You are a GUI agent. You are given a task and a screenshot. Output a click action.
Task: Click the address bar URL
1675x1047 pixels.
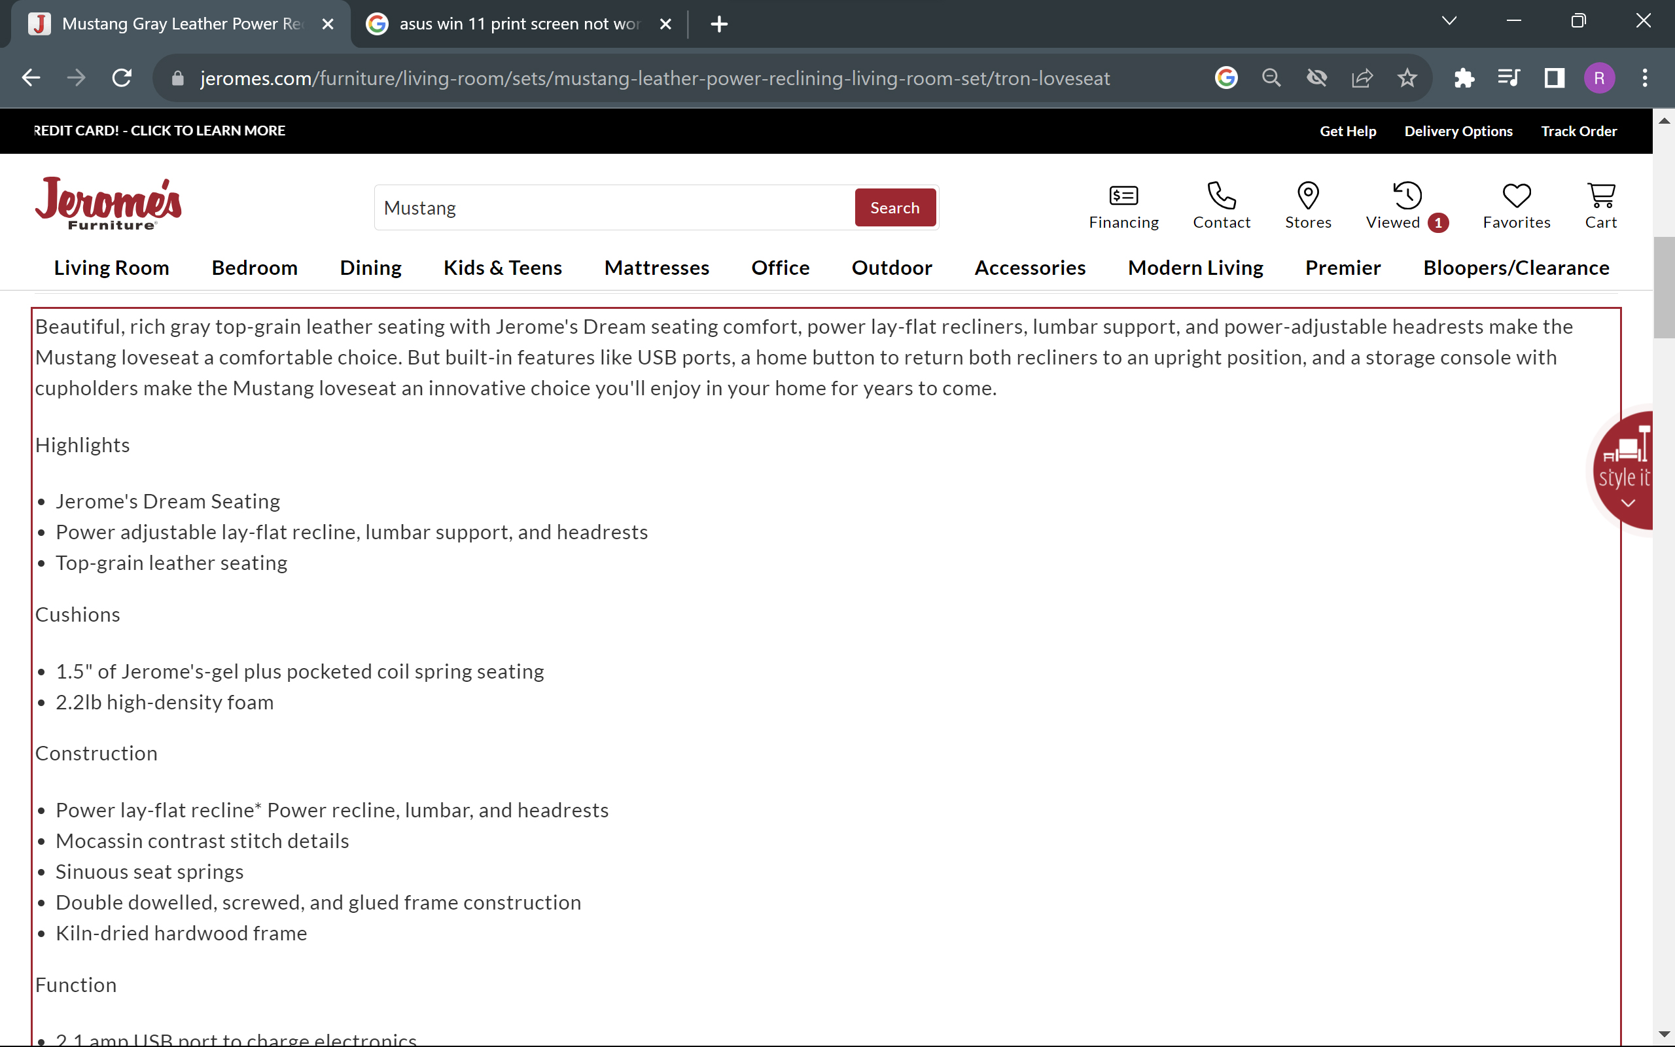[655, 79]
